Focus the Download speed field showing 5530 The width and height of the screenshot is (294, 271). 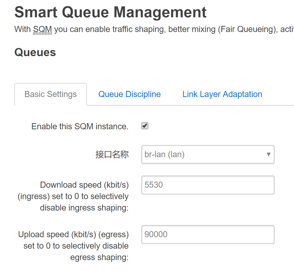tap(208, 185)
